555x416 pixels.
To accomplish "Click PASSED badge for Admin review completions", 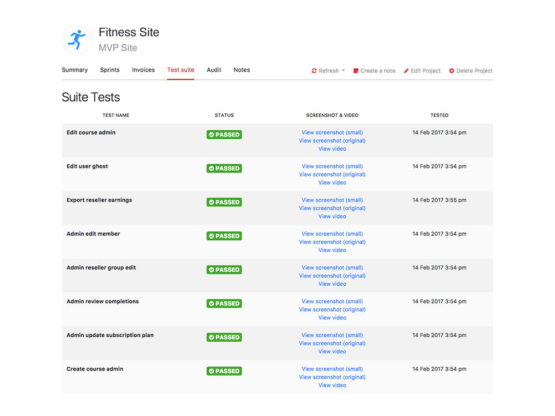I will 224,303.
